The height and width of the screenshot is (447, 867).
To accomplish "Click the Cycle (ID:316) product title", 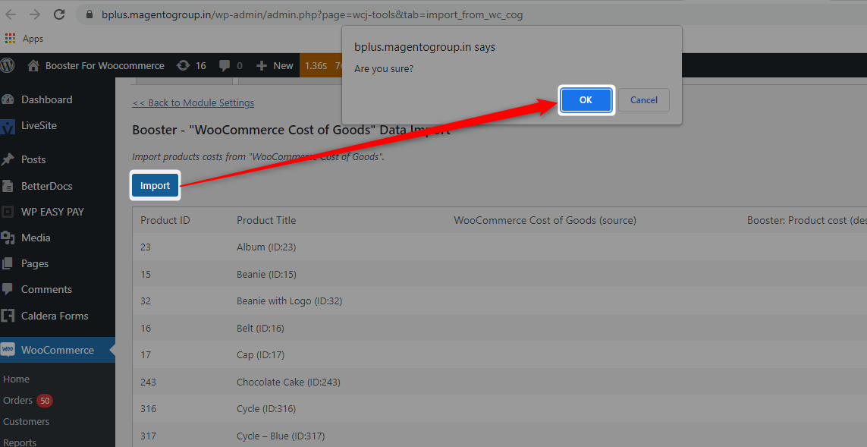I will 266,409.
